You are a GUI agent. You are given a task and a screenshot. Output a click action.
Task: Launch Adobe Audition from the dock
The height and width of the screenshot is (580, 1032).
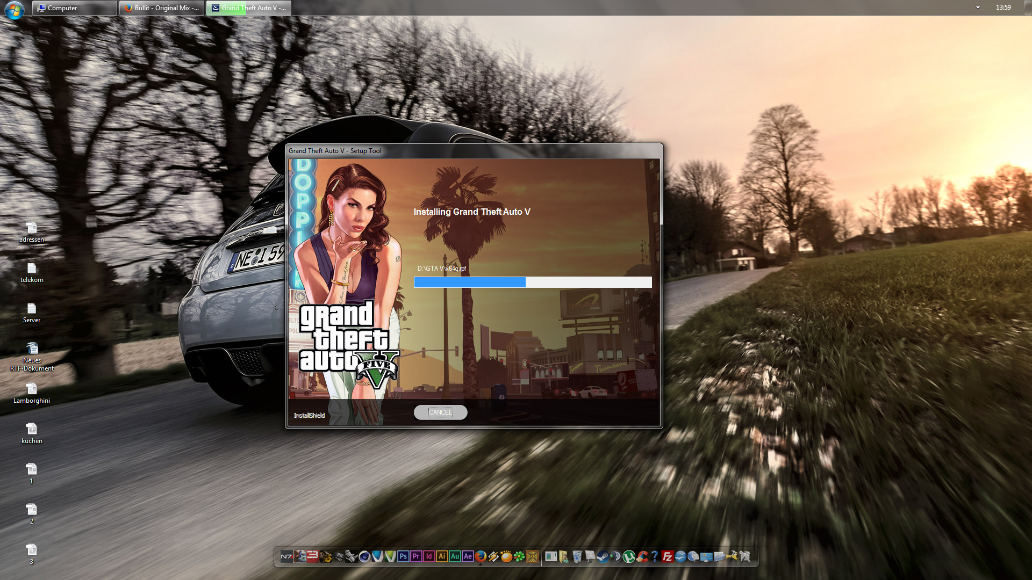(455, 556)
